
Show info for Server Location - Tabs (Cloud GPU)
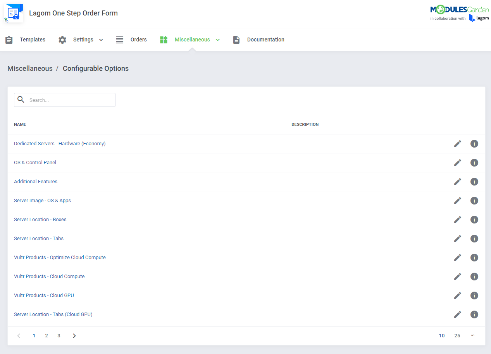pos(474,314)
